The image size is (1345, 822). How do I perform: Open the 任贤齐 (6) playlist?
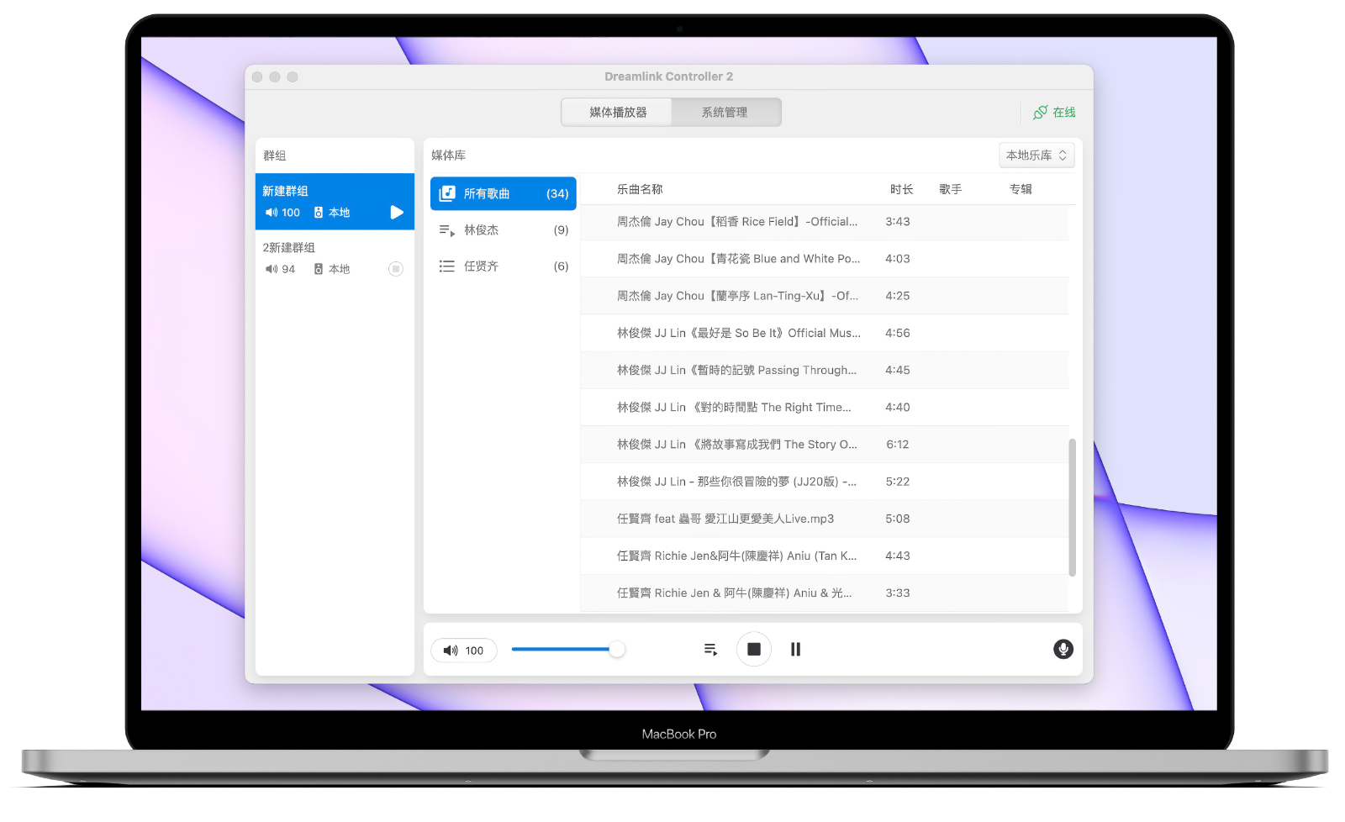[504, 266]
